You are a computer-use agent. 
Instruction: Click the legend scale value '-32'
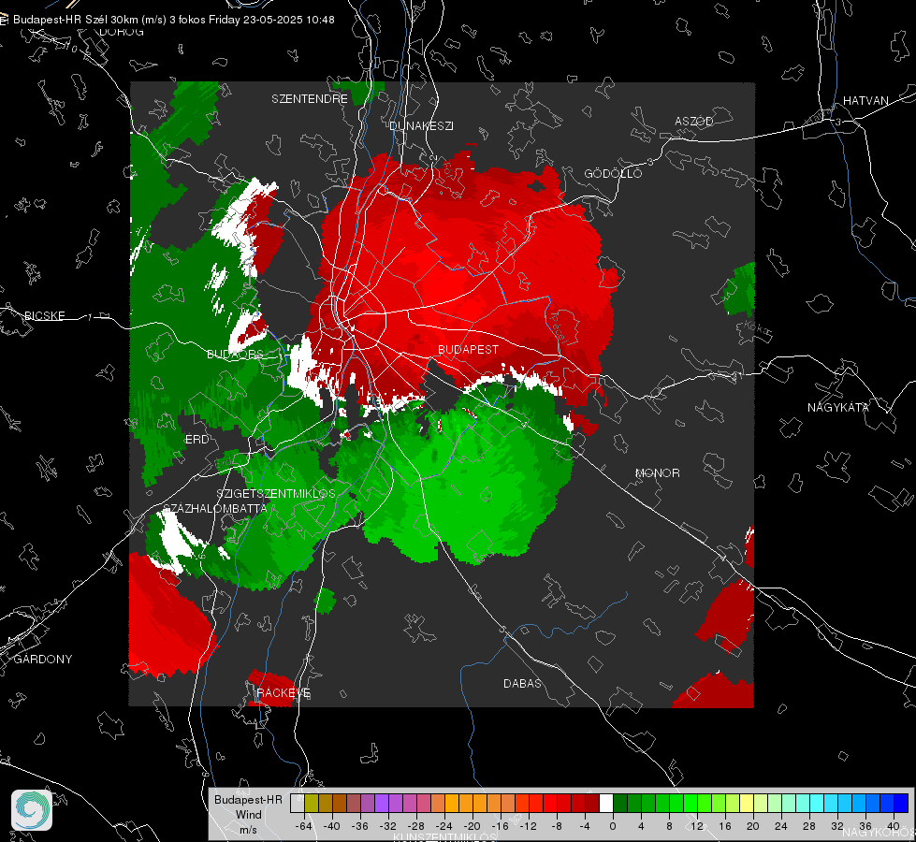388,826
